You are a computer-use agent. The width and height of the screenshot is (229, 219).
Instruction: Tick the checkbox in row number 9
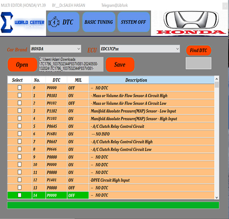pos(19,157)
